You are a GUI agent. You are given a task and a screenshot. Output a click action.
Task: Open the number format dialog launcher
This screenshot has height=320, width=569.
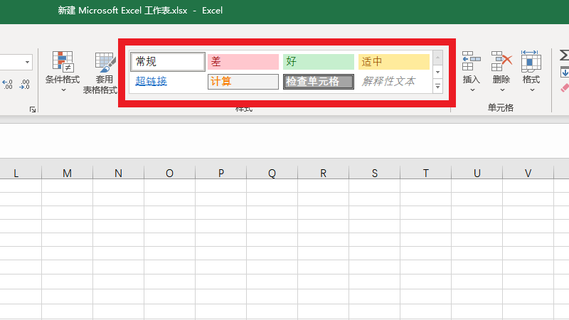point(32,109)
